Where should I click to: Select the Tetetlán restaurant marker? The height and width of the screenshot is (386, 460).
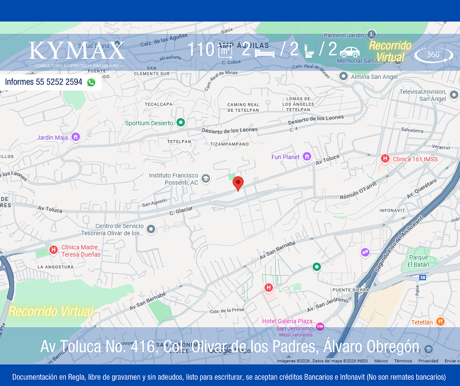pos(440,322)
